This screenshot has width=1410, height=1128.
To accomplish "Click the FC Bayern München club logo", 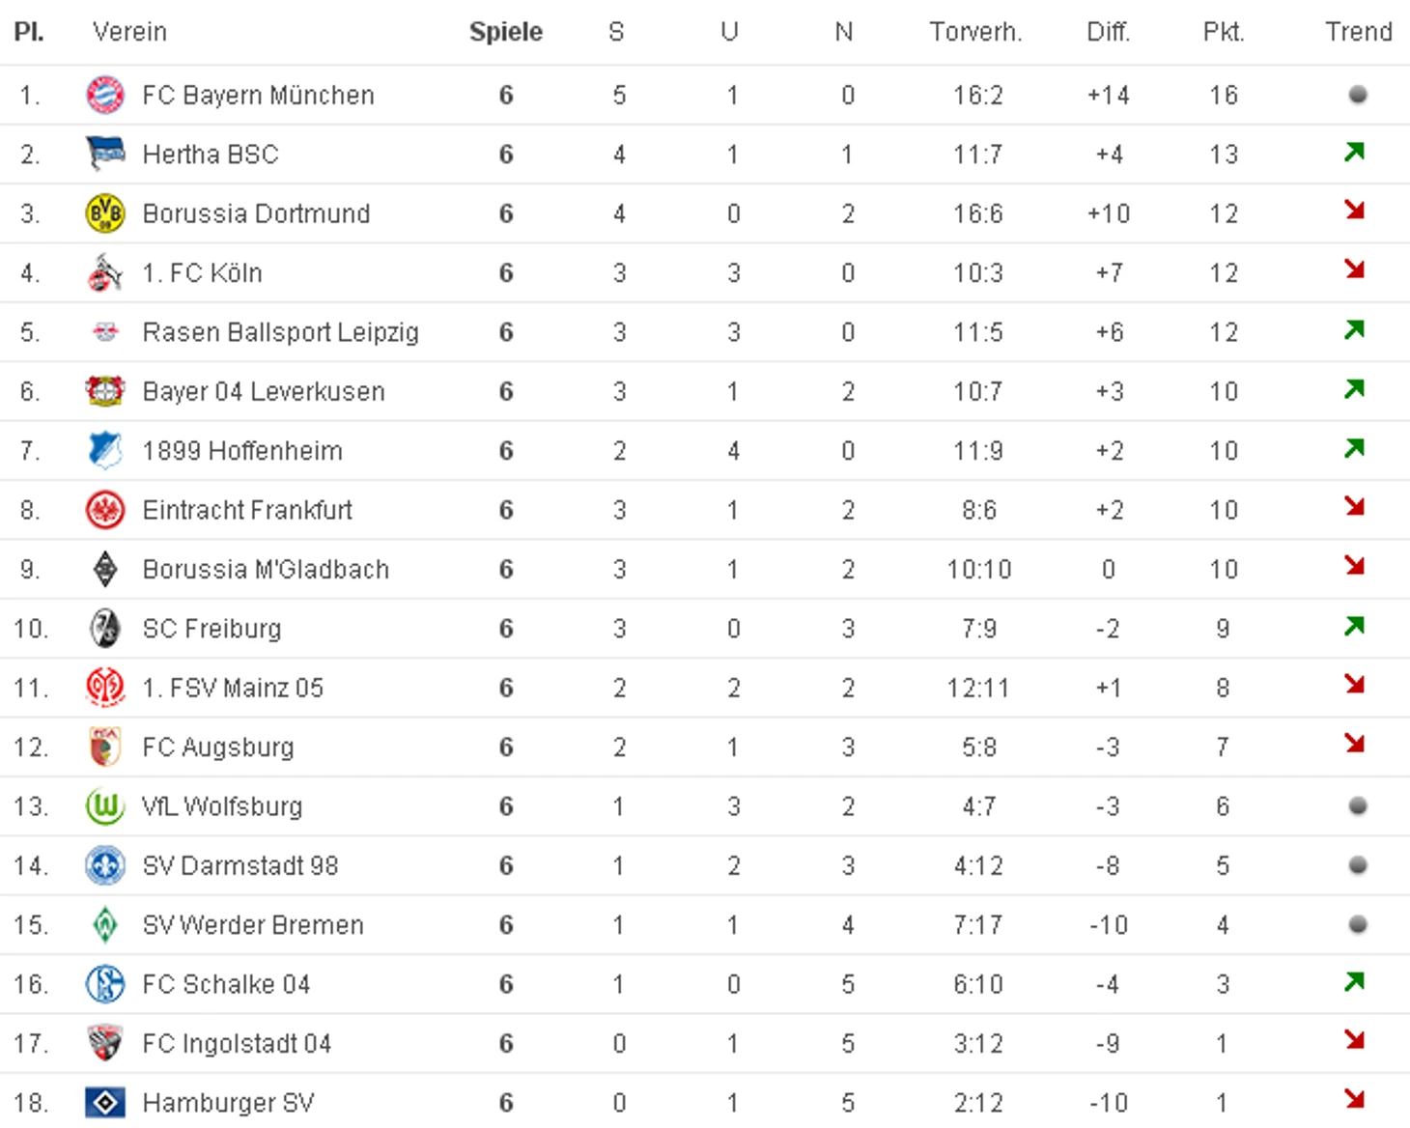I will click(x=105, y=95).
